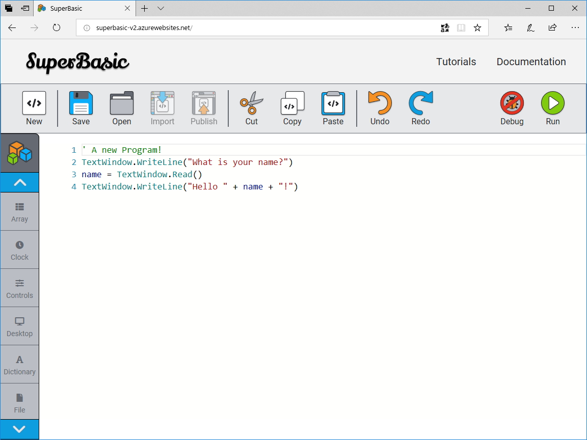This screenshot has width=587, height=440.
Task: Collapse the sidebar with the up chevron
Action: tap(19, 182)
